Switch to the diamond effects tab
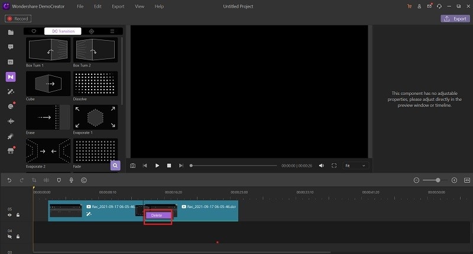 tap(92, 31)
